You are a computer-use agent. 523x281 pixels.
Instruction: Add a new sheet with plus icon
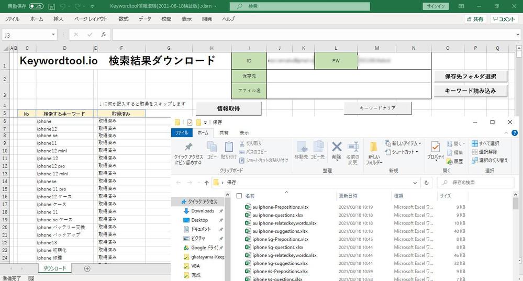(87, 268)
